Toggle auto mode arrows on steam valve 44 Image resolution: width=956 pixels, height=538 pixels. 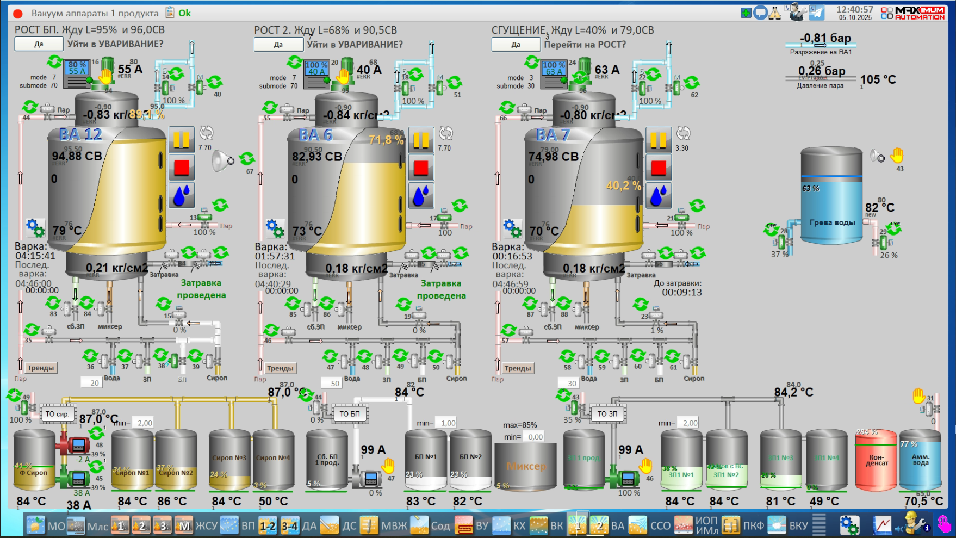30,107
